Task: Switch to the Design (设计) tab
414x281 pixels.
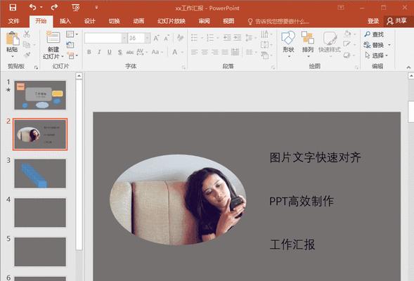Action: pos(89,21)
